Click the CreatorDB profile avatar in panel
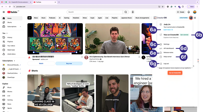The width and height of the screenshot is (203, 112). point(191,18)
